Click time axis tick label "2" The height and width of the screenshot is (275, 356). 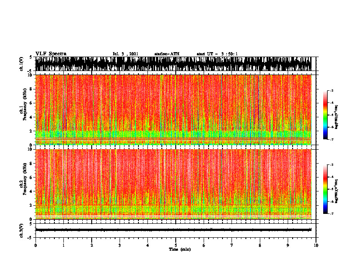click(x=92, y=245)
